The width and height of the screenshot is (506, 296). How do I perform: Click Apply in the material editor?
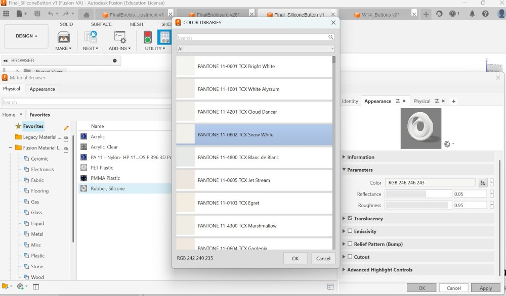pos(486,288)
